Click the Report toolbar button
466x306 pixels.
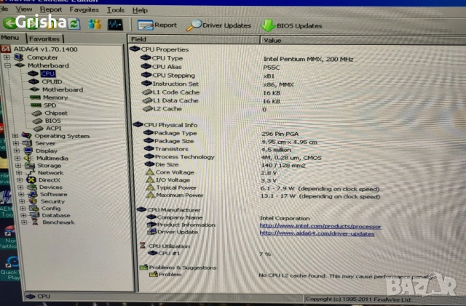157,25
